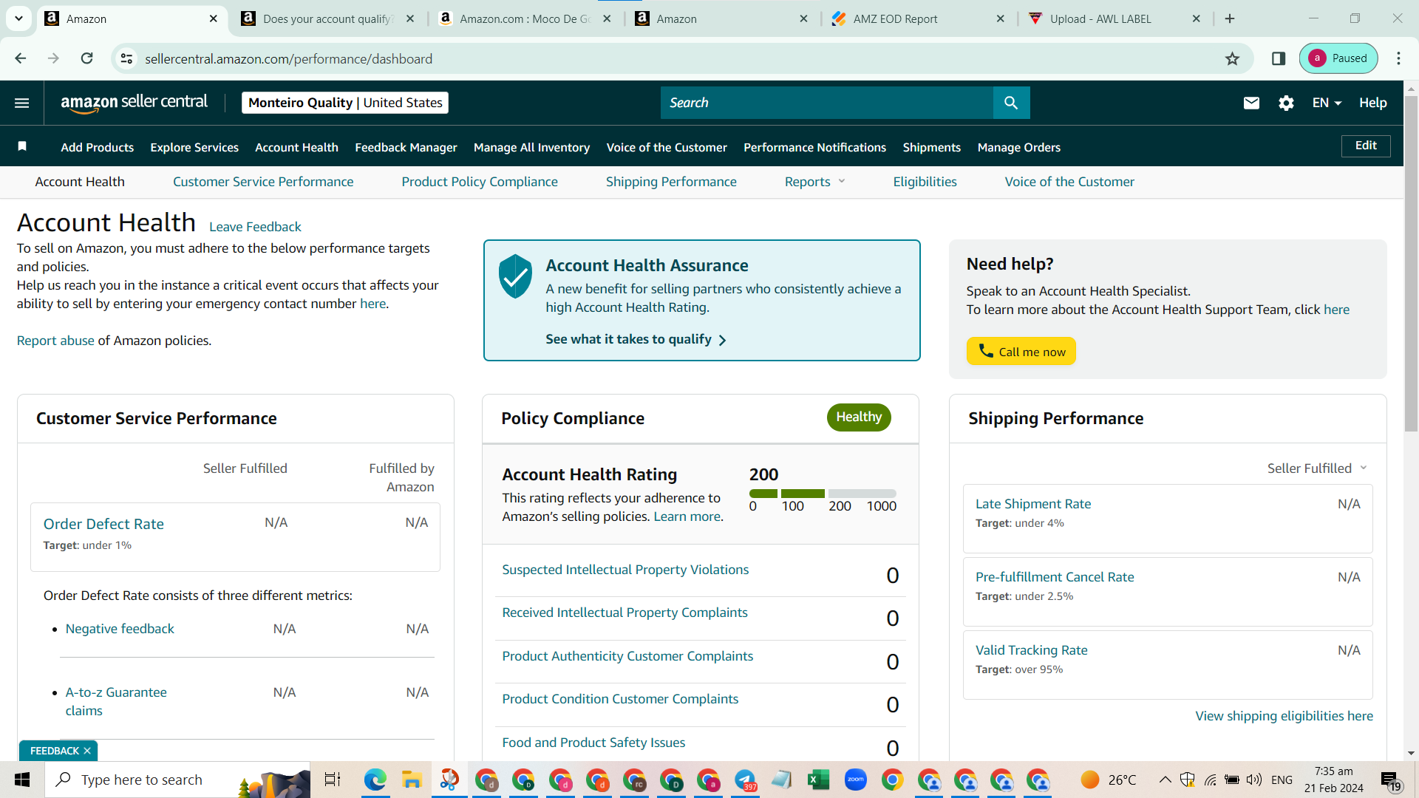
Task: Open Zoom from the taskbar
Action: coord(855,780)
